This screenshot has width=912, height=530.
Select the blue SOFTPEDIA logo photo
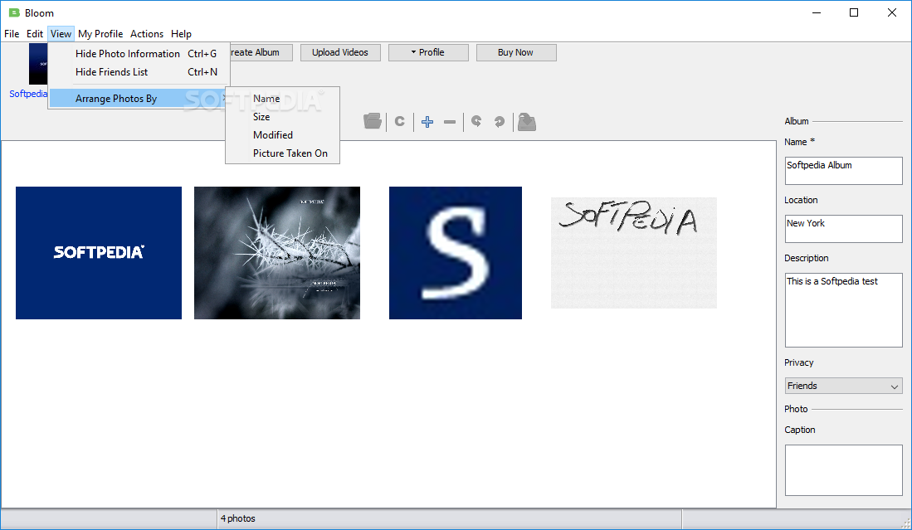[98, 253]
